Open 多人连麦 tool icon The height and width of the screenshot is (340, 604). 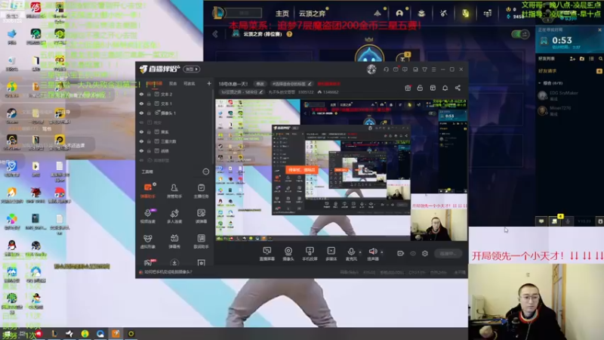click(174, 216)
